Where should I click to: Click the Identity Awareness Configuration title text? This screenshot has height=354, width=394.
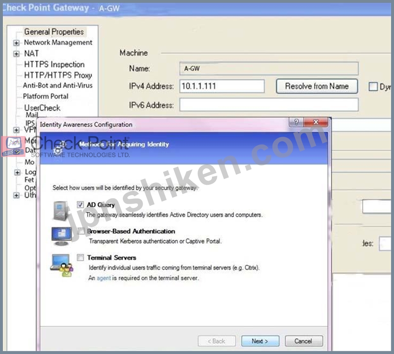[x=86, y=124]
